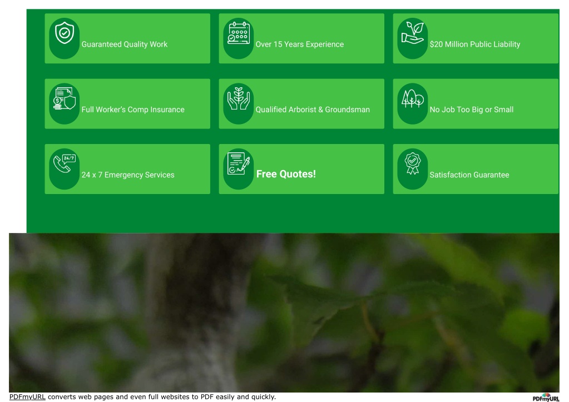Screen dimensions: 569x402
Task: Select 'Over 15 Years Experience' text
Action: [300, 44]
